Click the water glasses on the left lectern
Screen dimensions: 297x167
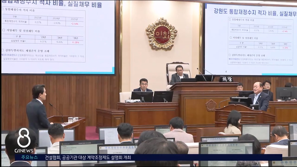(73, 120)
